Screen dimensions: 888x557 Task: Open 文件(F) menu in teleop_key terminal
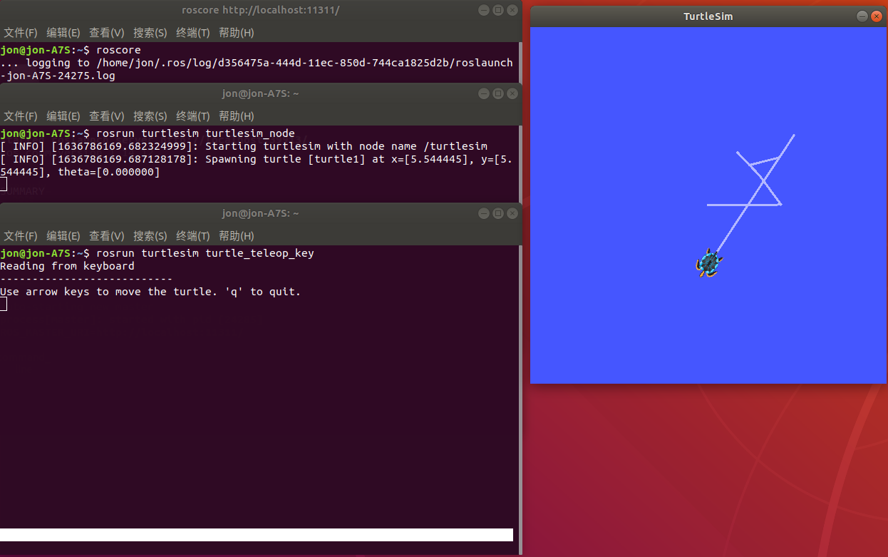coord(21,236)
